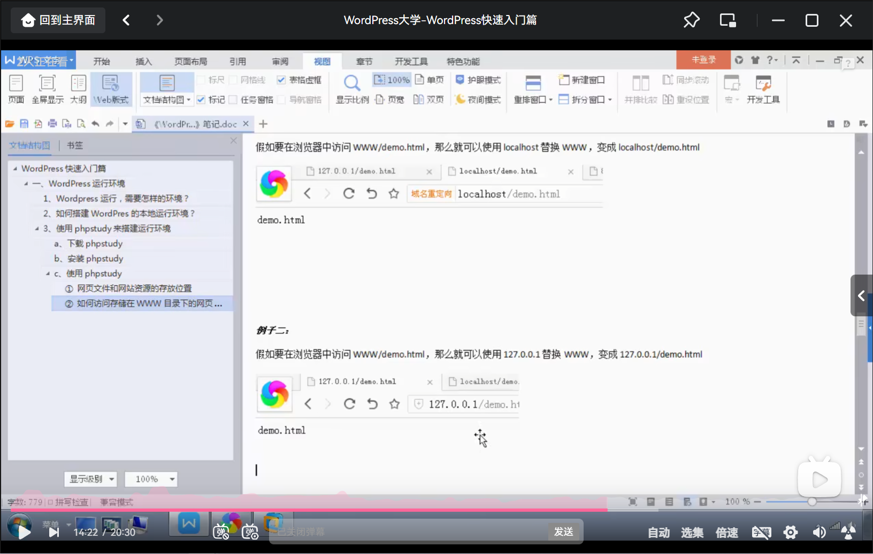Click the 未登录 login button

point(703,60)
